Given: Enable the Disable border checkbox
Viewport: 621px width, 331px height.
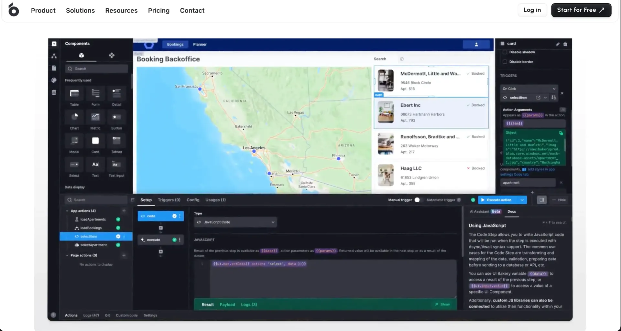Looking at the screenshot, I should tap(505, 62).
